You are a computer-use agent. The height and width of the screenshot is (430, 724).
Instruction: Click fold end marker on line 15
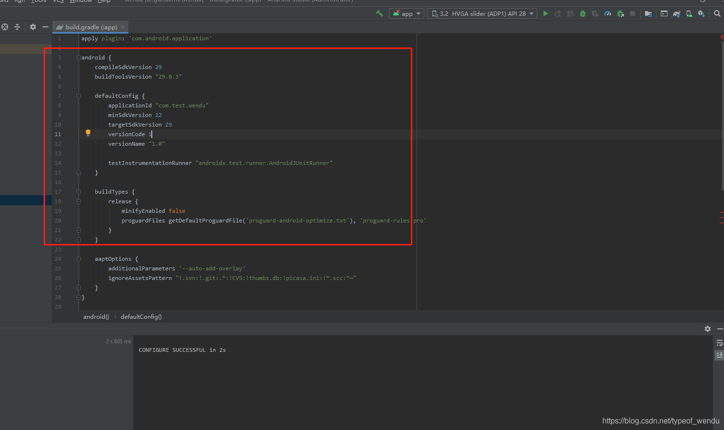(79, 173)
